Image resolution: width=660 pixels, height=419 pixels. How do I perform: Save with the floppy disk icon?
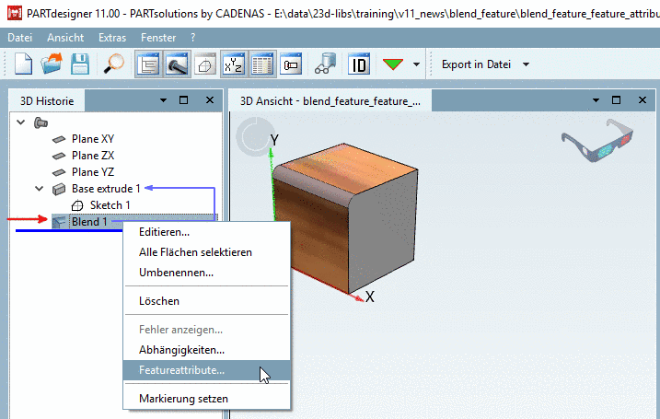(80, 64)
